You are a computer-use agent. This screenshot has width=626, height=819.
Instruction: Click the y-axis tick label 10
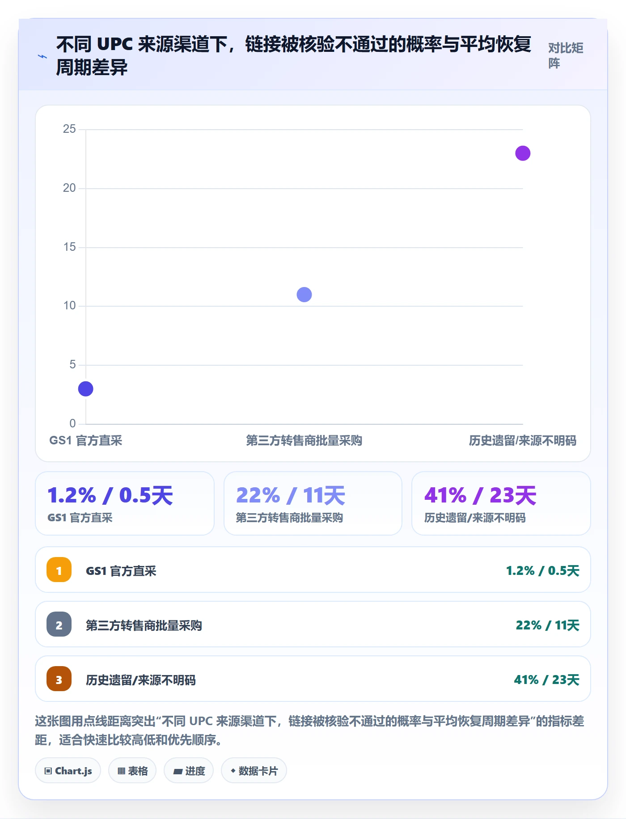[69, 306]
